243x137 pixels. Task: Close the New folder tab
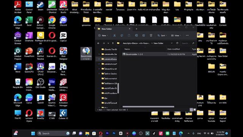(129, 29)
